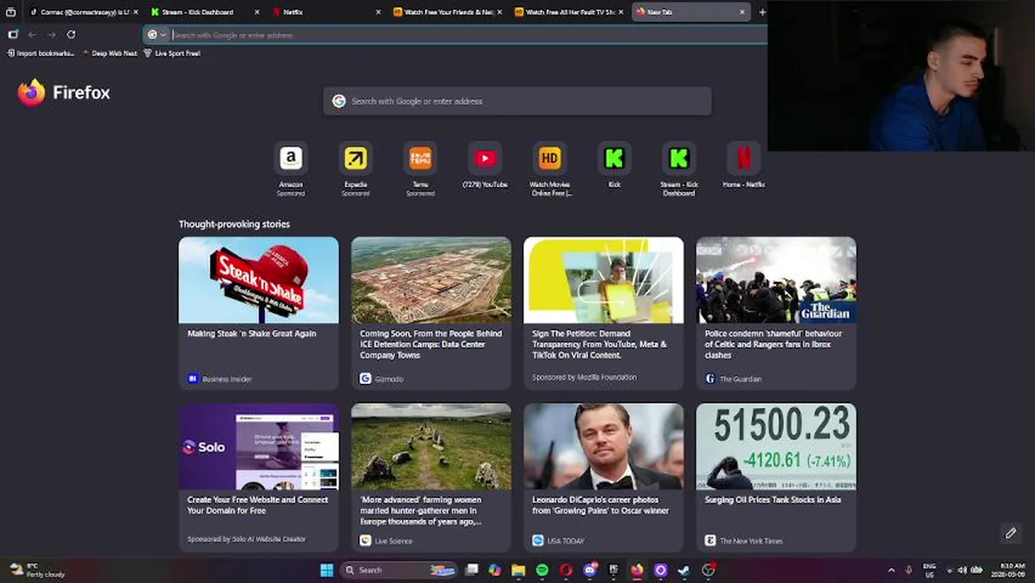
Task: Click the aerial data center photo thumbnail
Action: 431,280
